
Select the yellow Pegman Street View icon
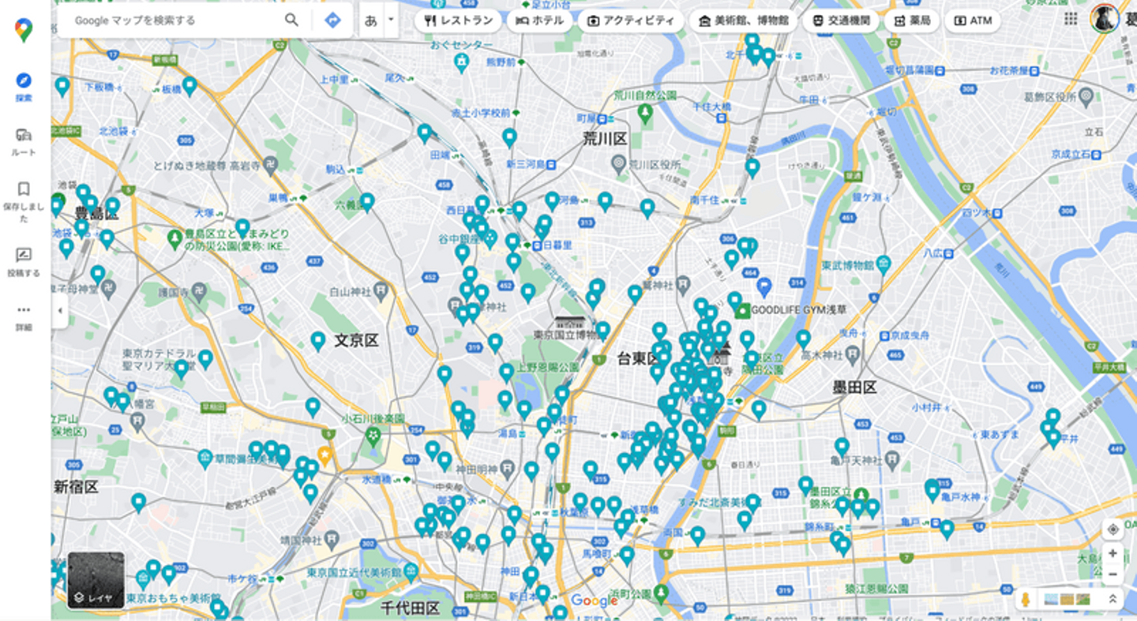click(1026, 599)
